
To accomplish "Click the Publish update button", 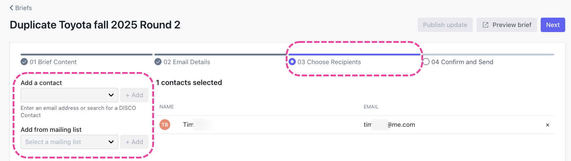I will [x=445, y=25].
